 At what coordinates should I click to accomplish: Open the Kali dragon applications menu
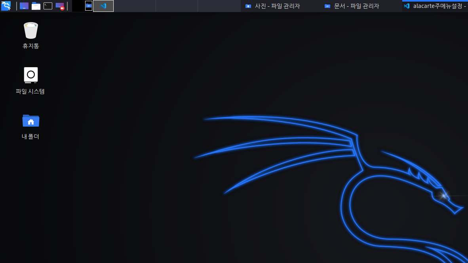(x=6, y=6)
